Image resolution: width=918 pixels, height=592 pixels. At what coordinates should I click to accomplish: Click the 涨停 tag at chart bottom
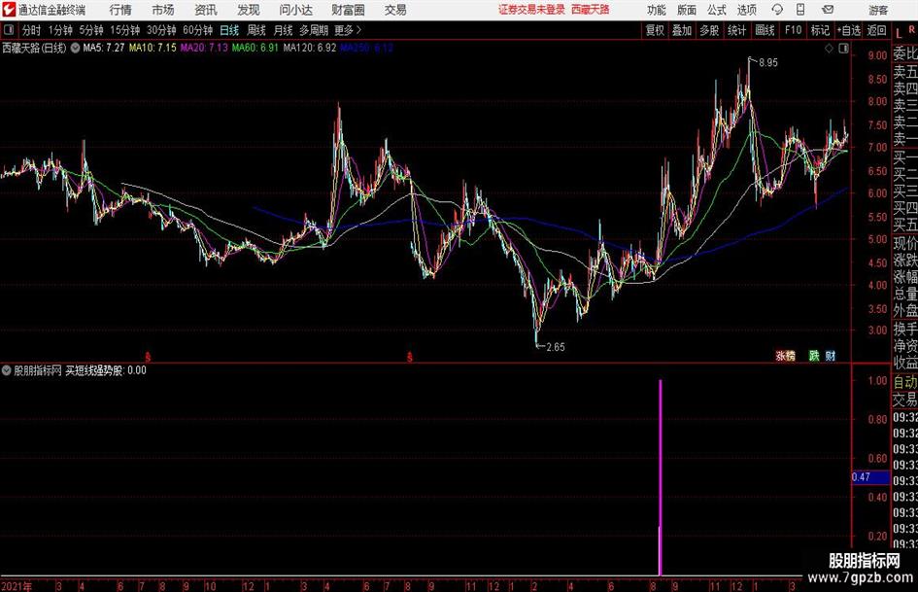point(785,356)
